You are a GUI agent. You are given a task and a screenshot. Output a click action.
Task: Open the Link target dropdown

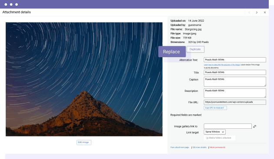click(214, 132)
